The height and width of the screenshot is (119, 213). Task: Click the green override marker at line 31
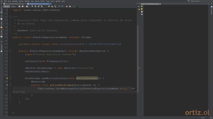click(x=7, y=85)
